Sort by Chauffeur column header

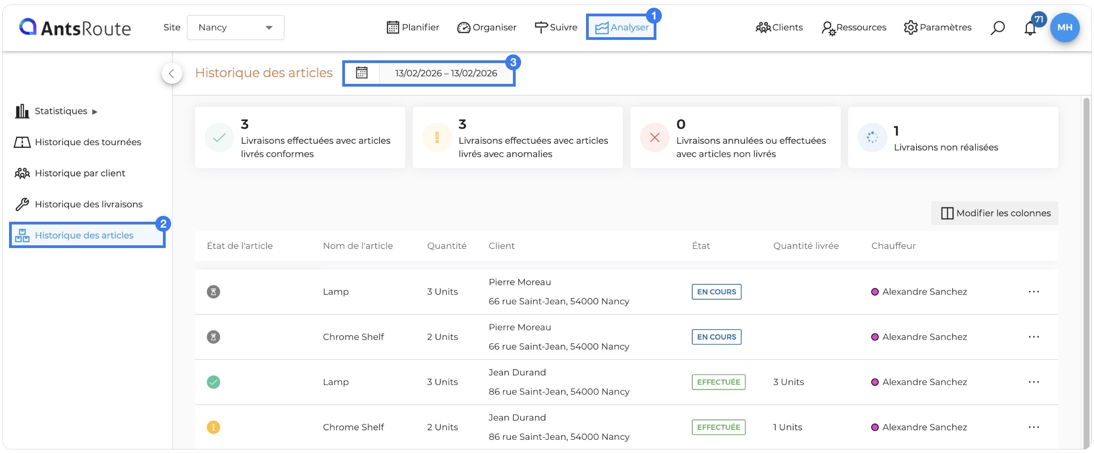tap(893, 246)
